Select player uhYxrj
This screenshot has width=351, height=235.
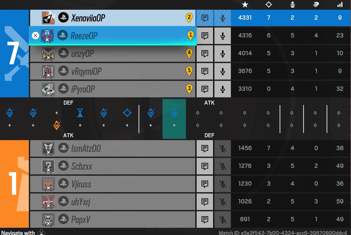tap(113, 202)
